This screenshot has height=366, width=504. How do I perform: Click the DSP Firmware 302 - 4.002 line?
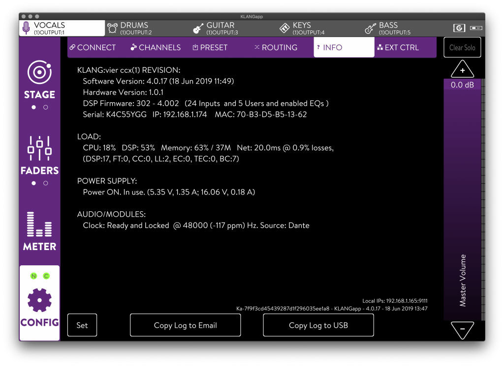click(206, 103)
